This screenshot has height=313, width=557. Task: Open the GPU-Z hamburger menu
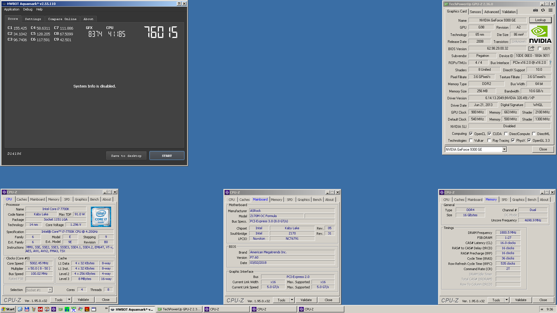click(x=550, y=10)
